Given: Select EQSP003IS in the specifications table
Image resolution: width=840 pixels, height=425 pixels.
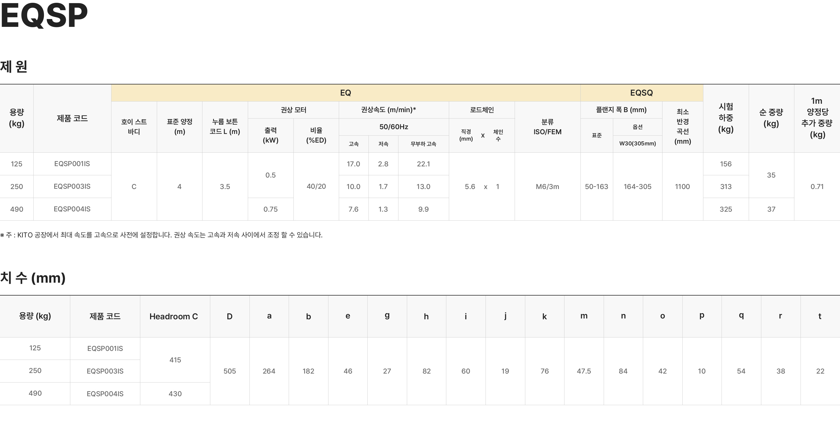Looking at the screenshot, I should (x=72, y=186).
